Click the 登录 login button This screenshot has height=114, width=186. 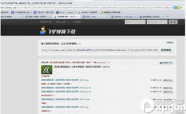173,22
